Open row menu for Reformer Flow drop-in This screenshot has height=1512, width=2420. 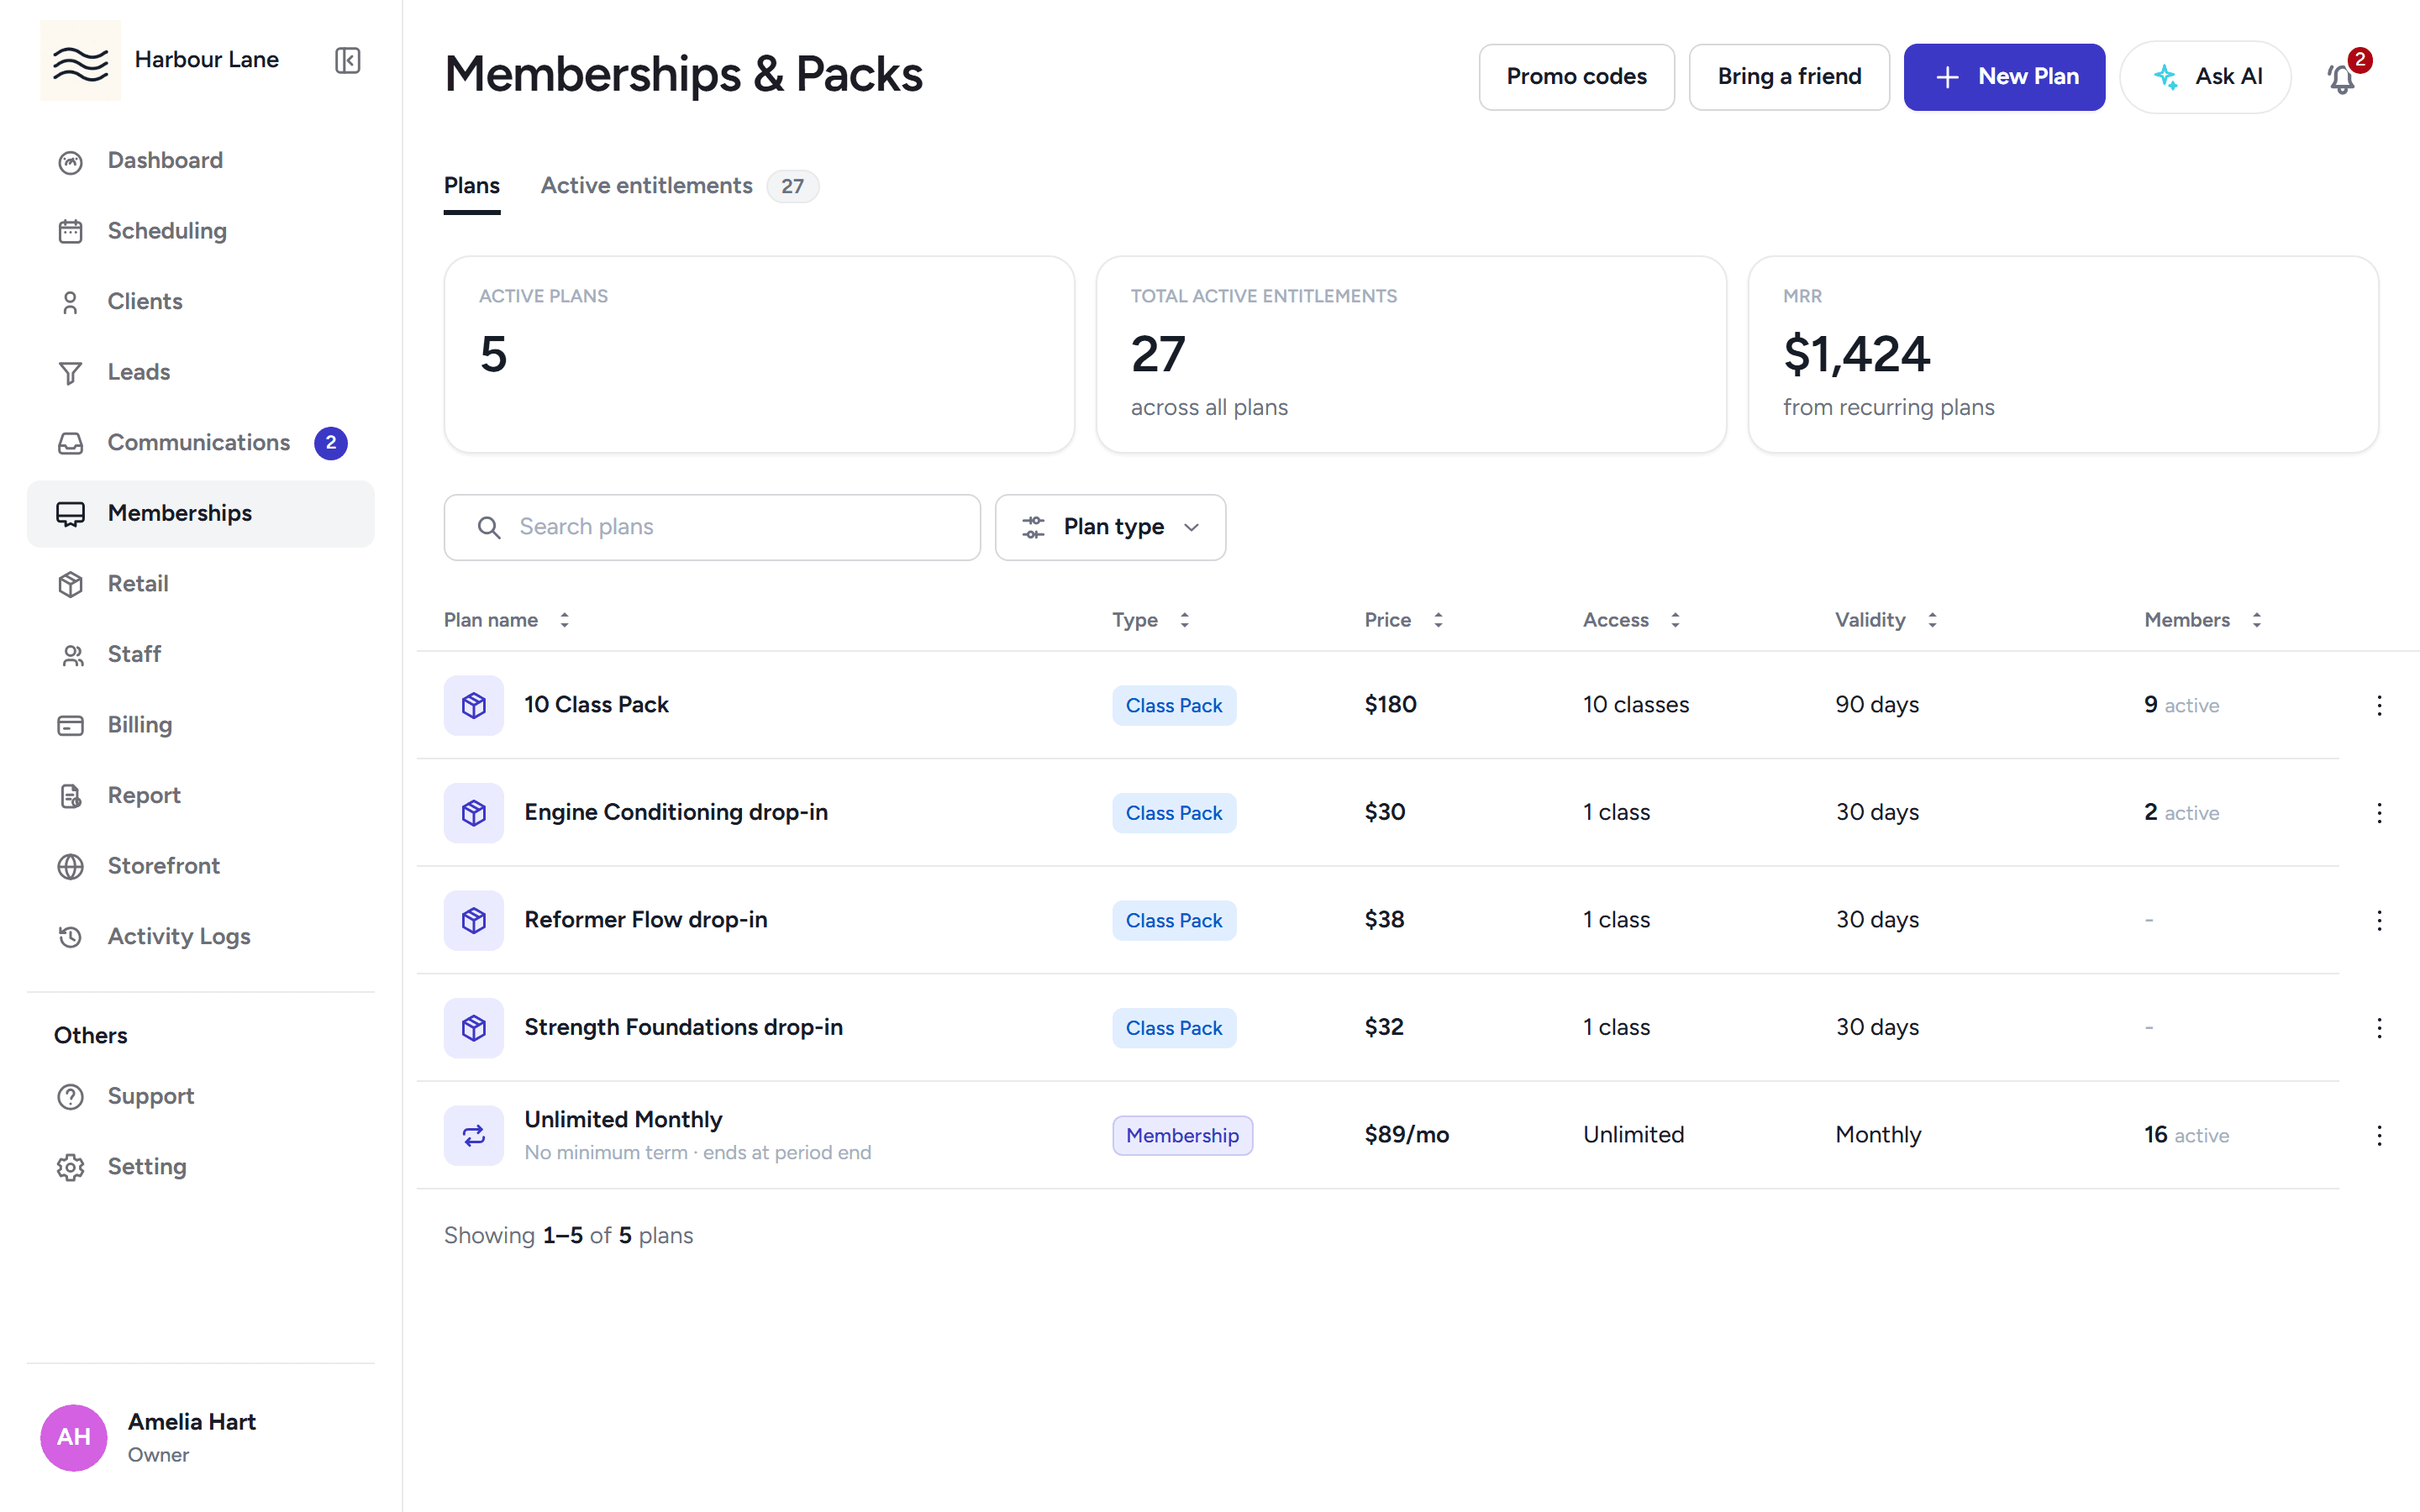(x=2379, y=920)
